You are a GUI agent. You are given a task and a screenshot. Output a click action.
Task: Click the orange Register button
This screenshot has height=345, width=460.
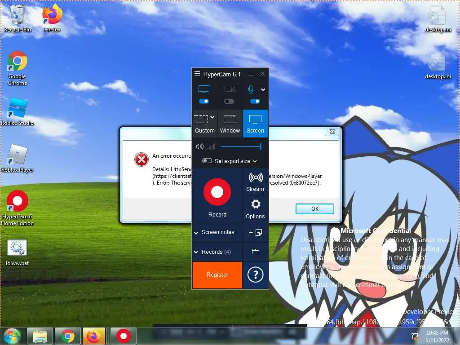tap(217, 275)
